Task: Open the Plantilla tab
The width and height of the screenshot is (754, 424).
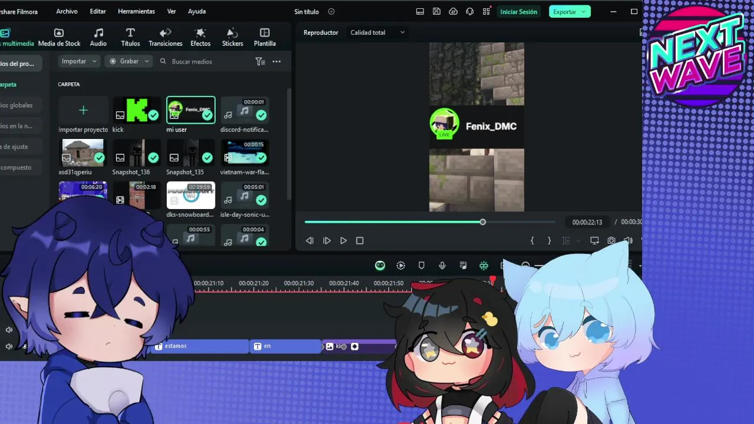Action: pyautogui.click(x=264, y=37)
